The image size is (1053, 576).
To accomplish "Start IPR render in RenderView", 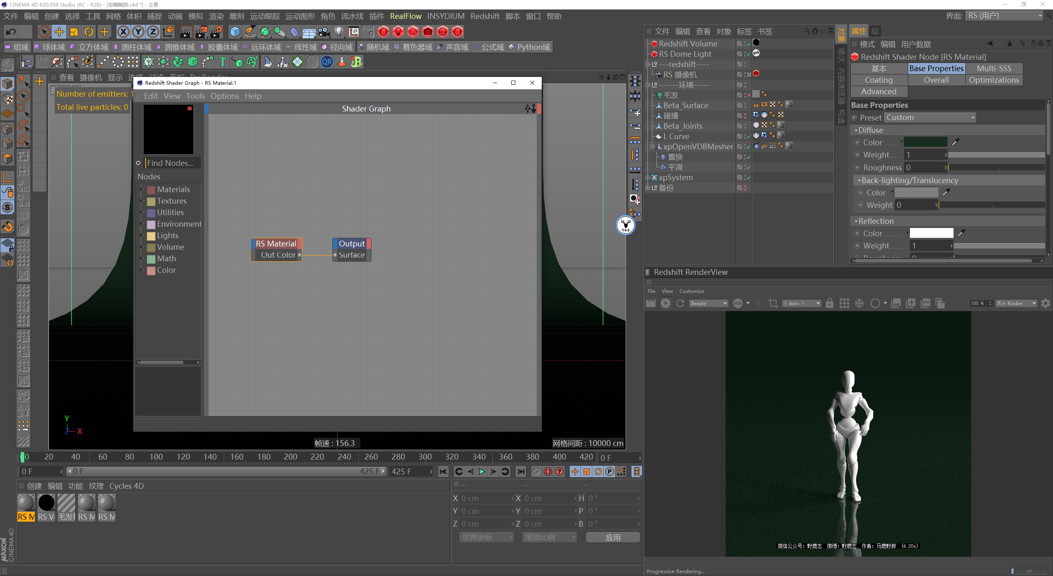I will point(665,303).
